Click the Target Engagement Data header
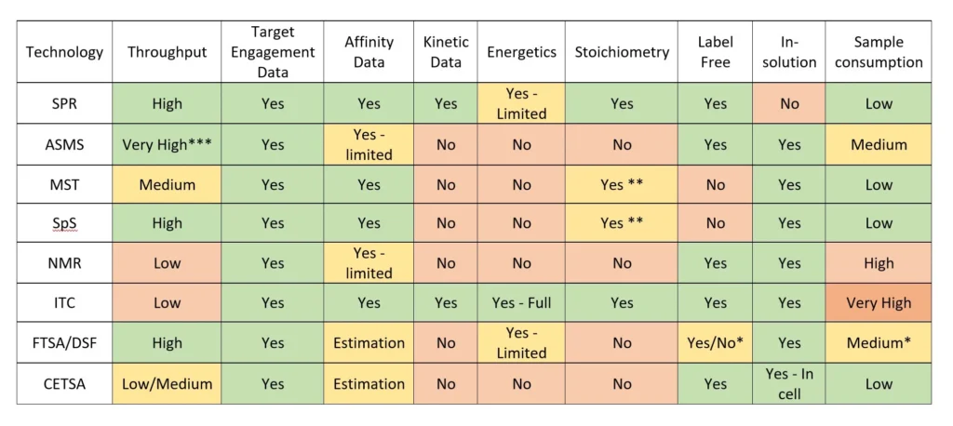 273,52
